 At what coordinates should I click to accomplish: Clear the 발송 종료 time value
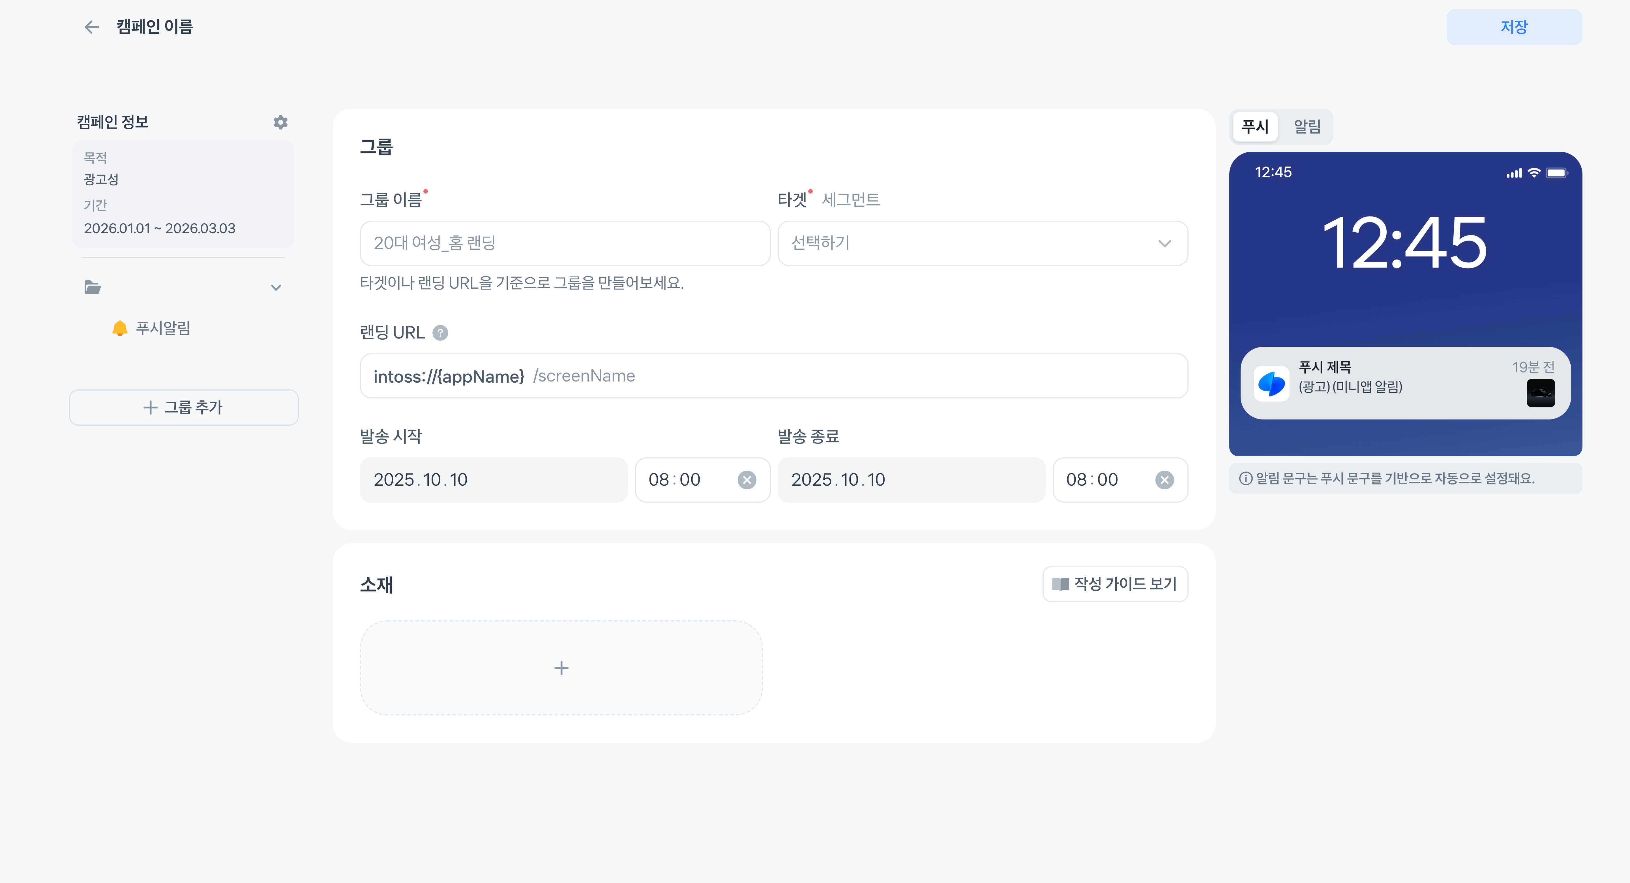(1164, 480)
